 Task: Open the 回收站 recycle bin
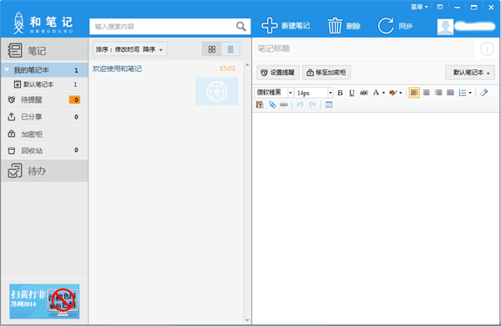[44, 150]
